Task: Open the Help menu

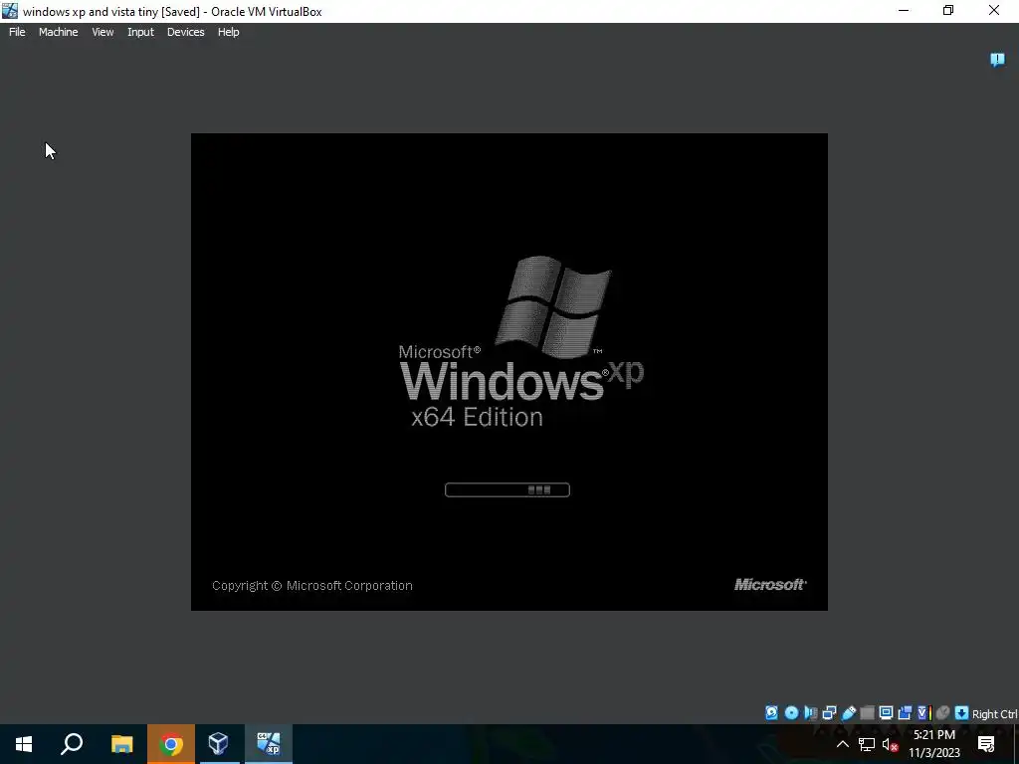Action: pyautogui.click(x=228, y=32)
